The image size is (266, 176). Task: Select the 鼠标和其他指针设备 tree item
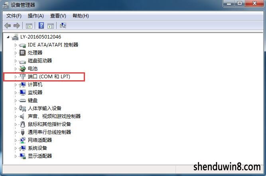point(49,124)
